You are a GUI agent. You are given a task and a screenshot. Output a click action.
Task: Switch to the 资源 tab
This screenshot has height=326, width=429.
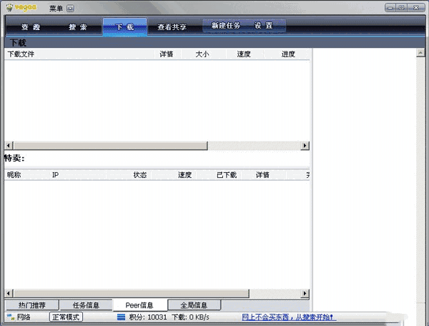[31, 26]
